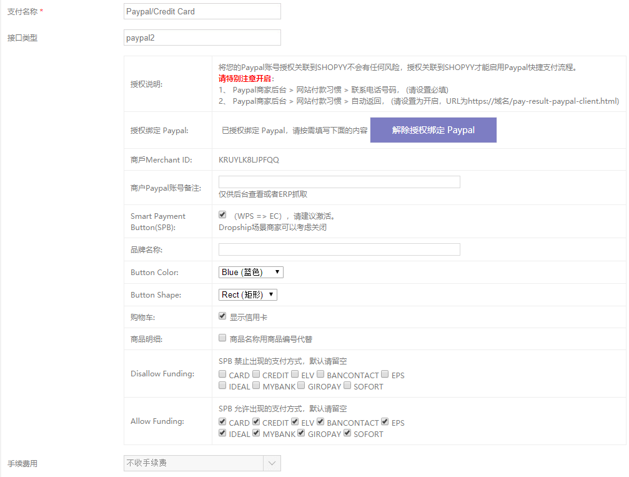
Task: Click the 品牌名称 input field
Action: pos(339,249)
